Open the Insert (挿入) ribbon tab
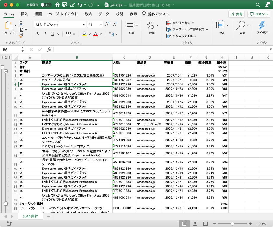The height and width of the screenshot is (227, 273). [x=24, y=14]
